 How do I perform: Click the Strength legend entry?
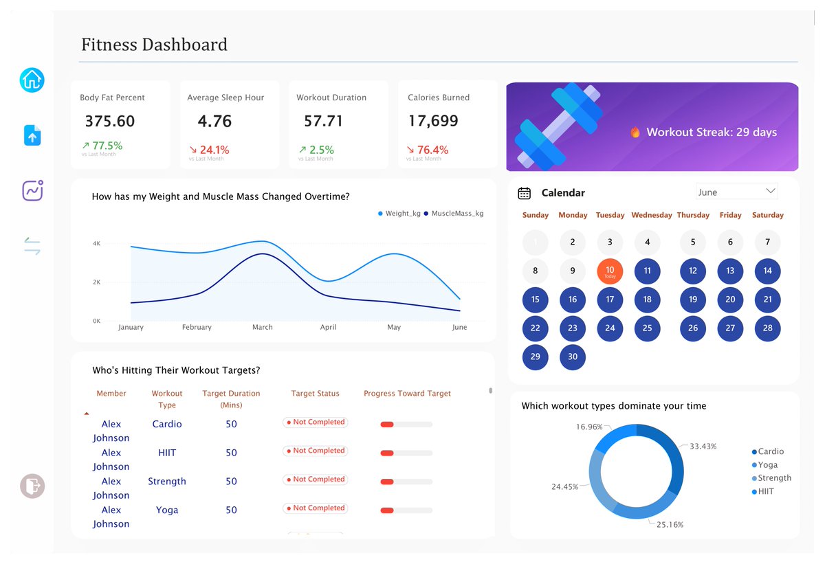(x=771, y=478)
